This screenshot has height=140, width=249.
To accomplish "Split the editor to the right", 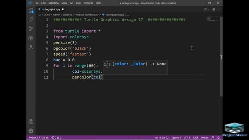I will coord(214,9).
